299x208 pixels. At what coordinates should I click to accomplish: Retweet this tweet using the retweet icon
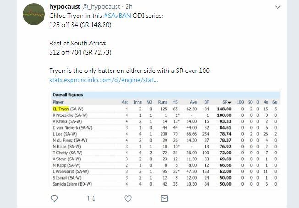pyautogui.click(x=91, y=198)
